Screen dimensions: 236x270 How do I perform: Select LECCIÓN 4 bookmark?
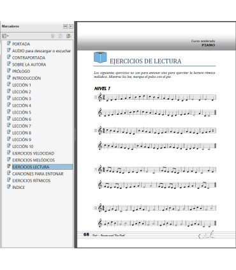pyautogui.click(x=22, y=105)
